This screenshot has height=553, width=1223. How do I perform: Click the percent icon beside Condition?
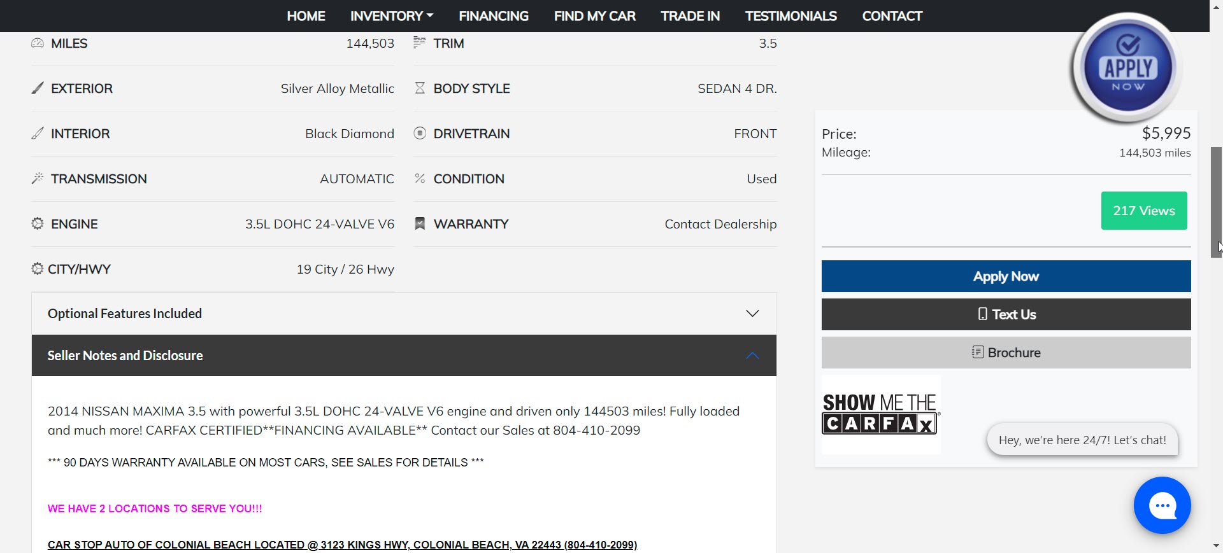click(420, 179)
